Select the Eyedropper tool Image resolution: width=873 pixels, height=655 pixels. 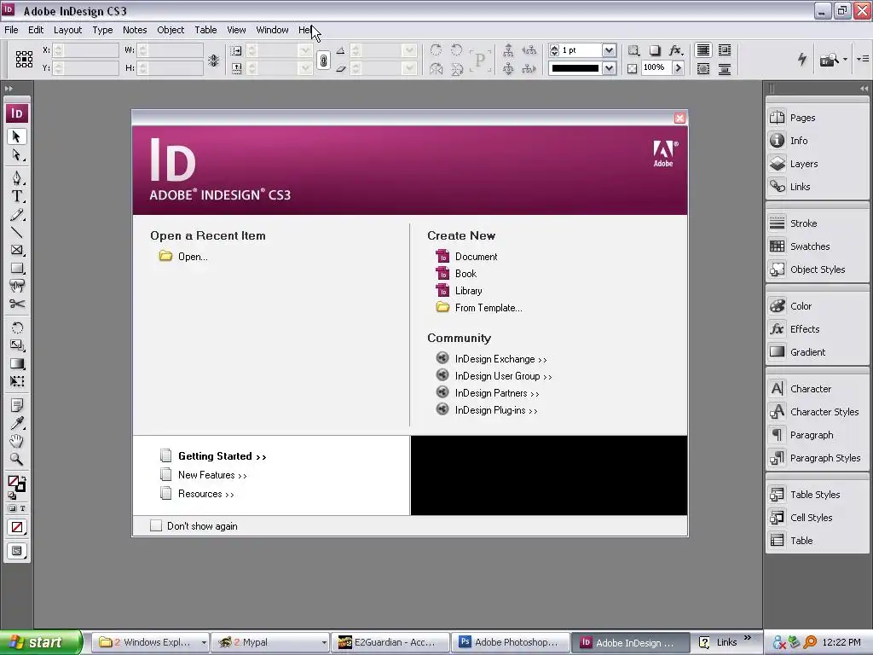[17, 423]
